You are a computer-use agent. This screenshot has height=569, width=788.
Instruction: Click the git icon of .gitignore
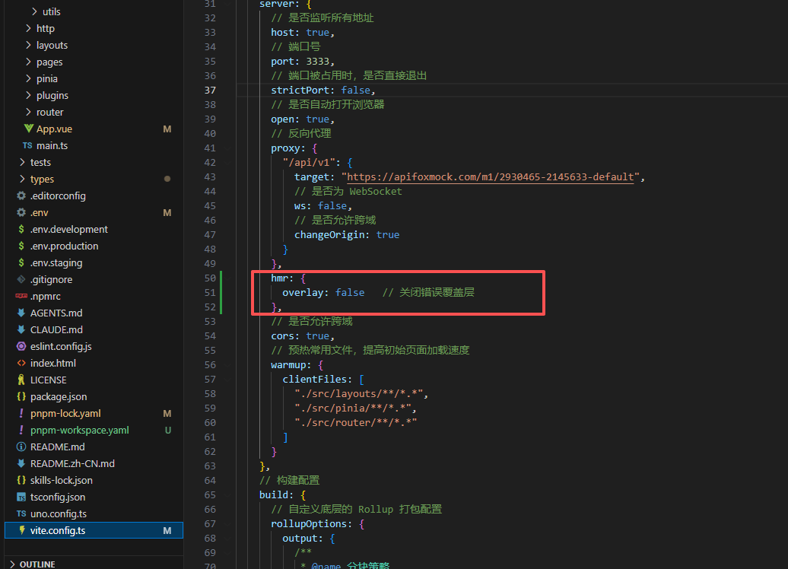point(21,279)
